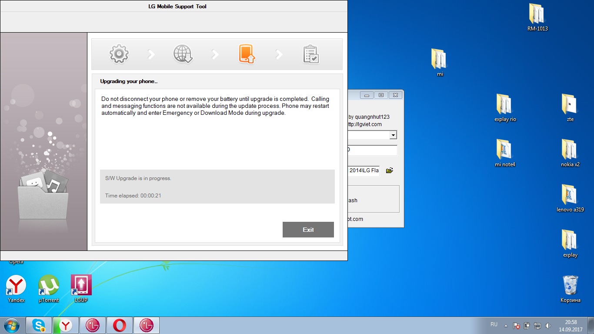Select the 'nokia x2' desktop folder

point(570,153)
